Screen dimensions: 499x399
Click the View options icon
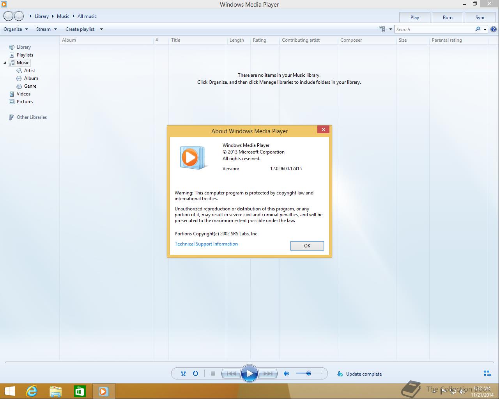coord(382,29)
